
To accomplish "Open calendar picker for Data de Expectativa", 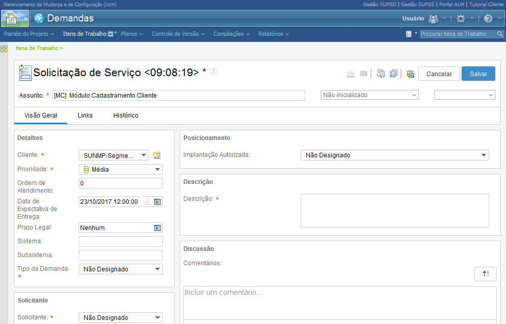I will coord(157,202).
